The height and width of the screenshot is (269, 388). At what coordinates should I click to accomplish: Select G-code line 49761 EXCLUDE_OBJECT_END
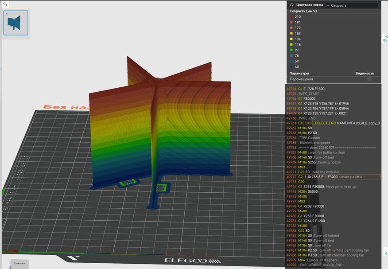pos(333,123)
